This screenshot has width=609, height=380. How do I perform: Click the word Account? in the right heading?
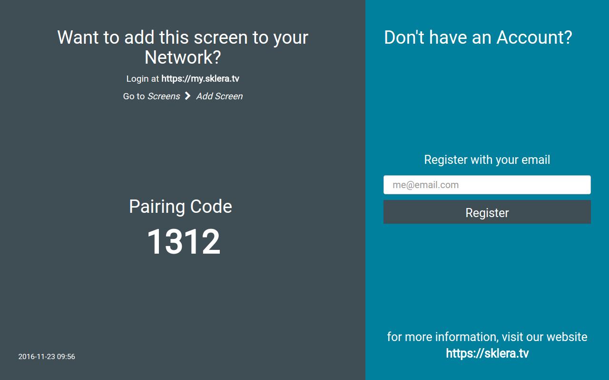point(534,38)
